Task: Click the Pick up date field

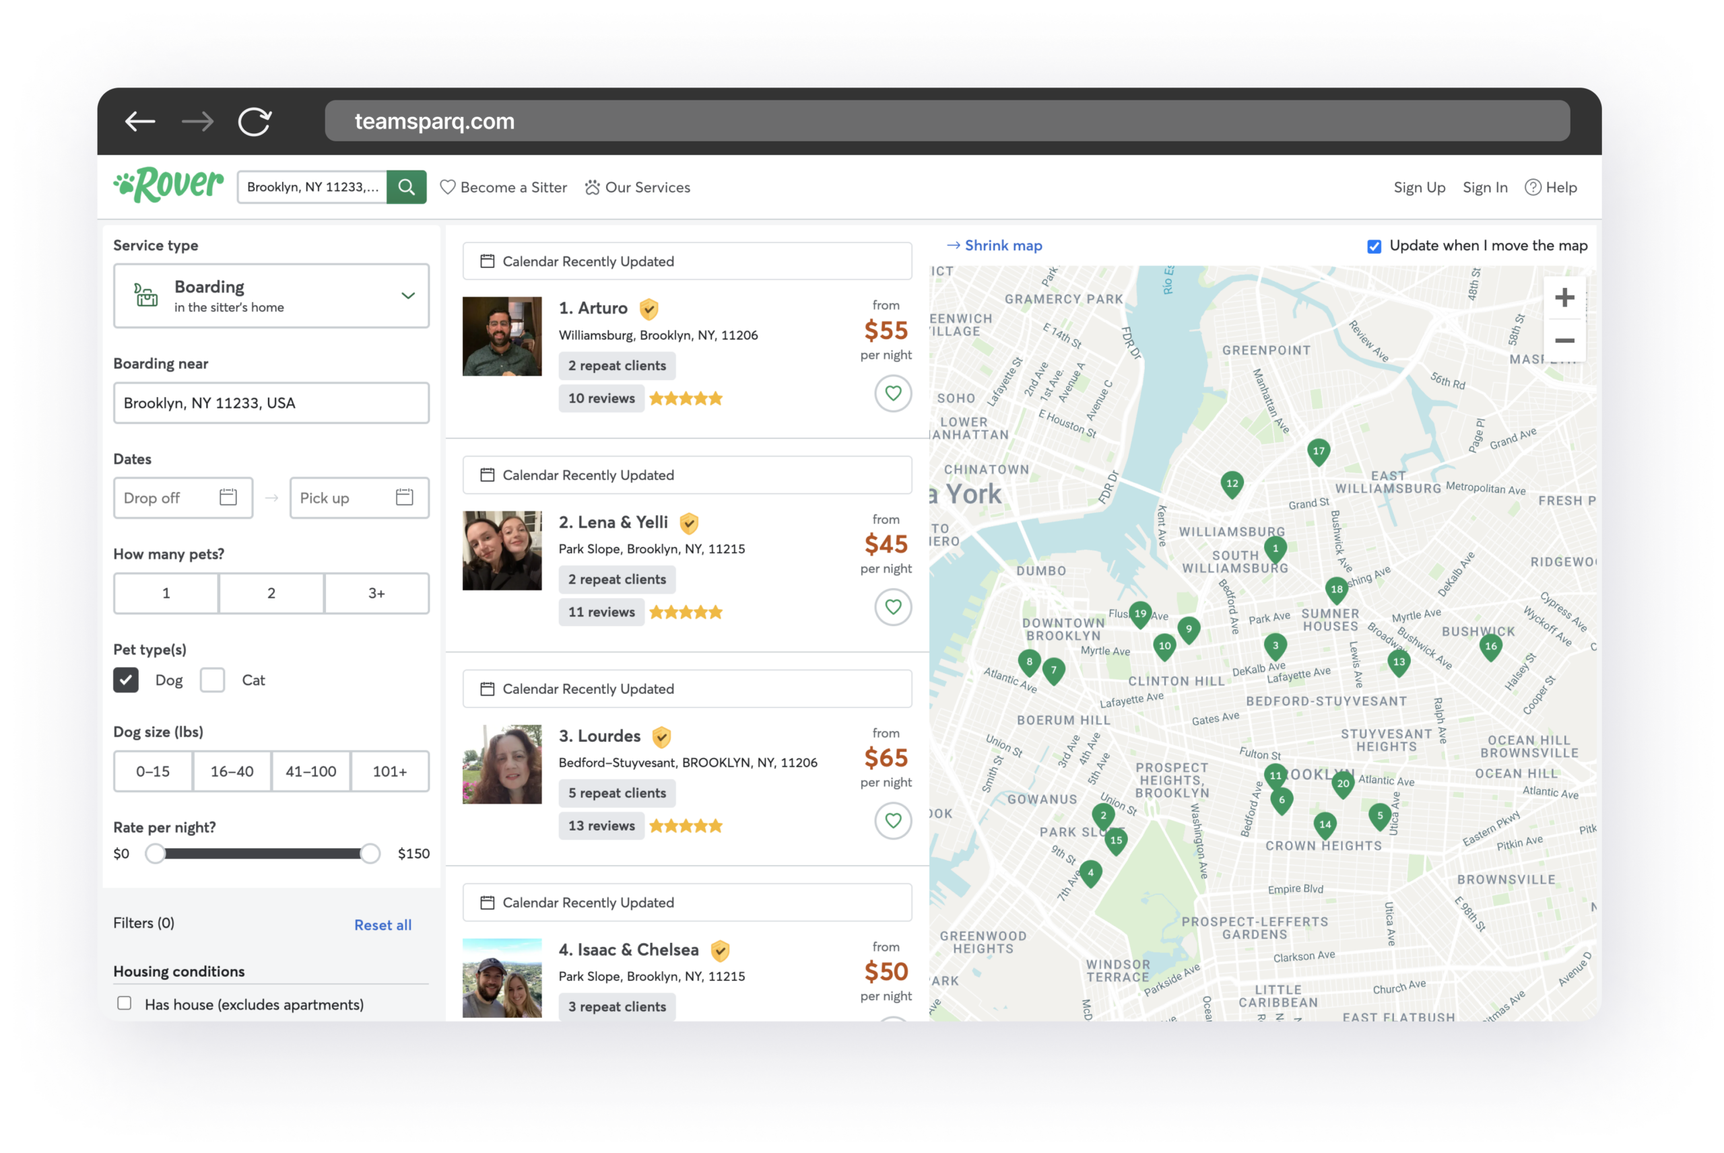Action: [x=360, y=498]
